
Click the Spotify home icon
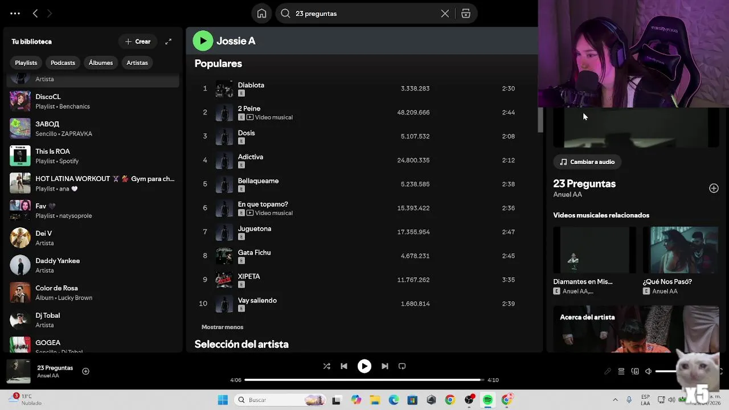261,14
